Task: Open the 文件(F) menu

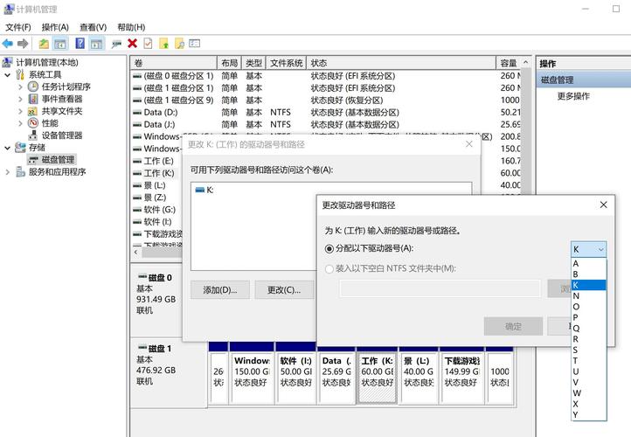Action: click(x=18, y=27)
